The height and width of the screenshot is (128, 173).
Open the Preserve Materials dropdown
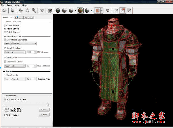point(20,43)
